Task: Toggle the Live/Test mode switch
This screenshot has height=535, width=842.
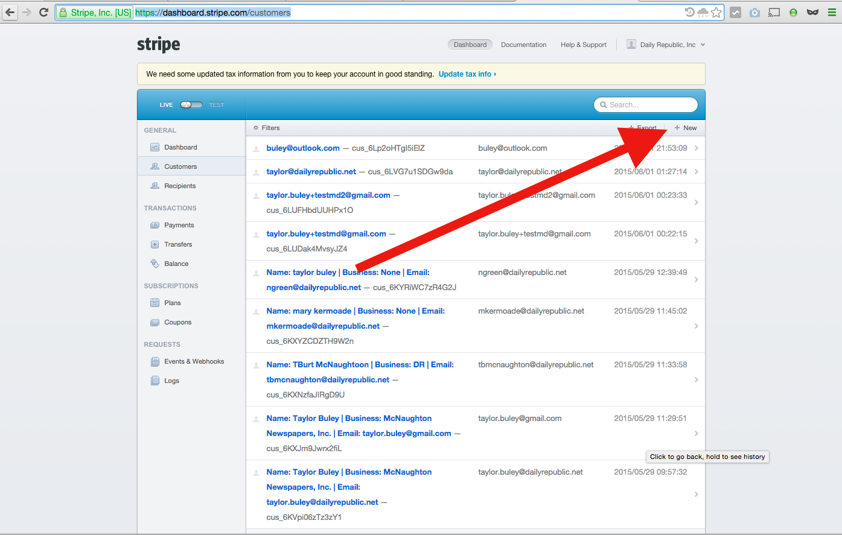Action: tap(191, 105)
